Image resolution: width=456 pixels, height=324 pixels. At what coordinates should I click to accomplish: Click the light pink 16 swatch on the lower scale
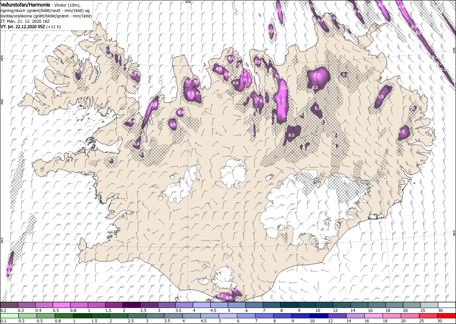(373, 316)
